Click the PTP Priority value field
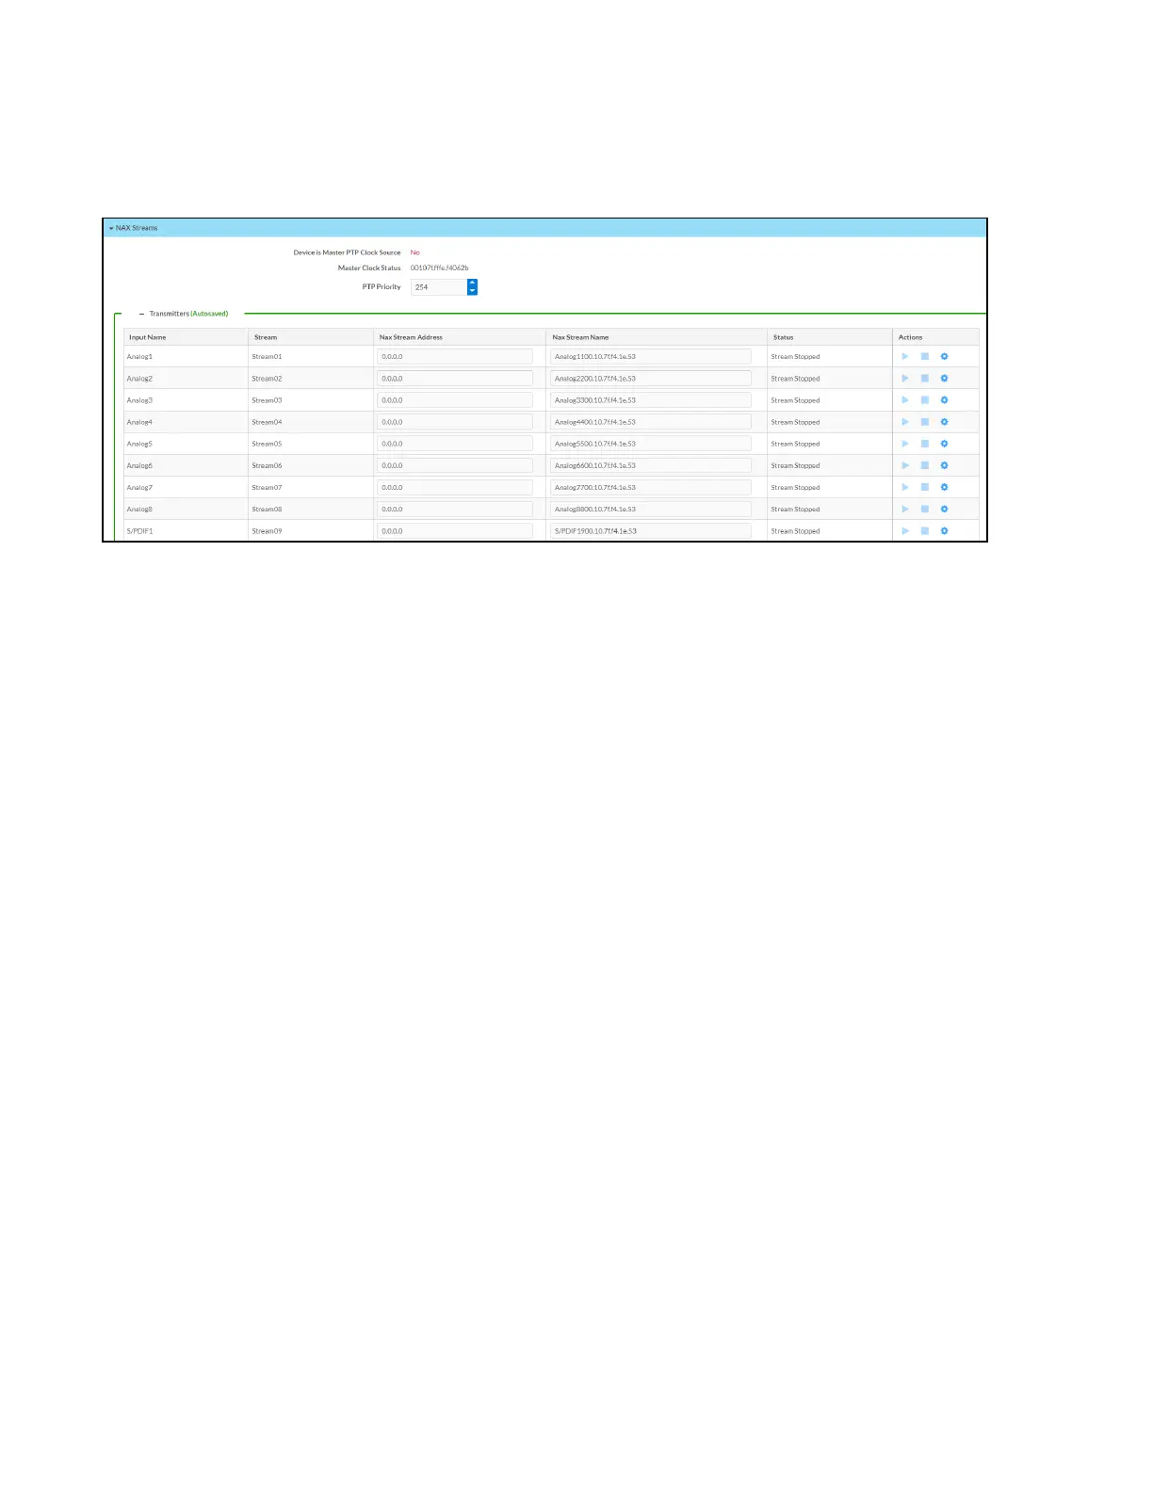Viewport: 1153px width, 1492px height. pos(439,287)
